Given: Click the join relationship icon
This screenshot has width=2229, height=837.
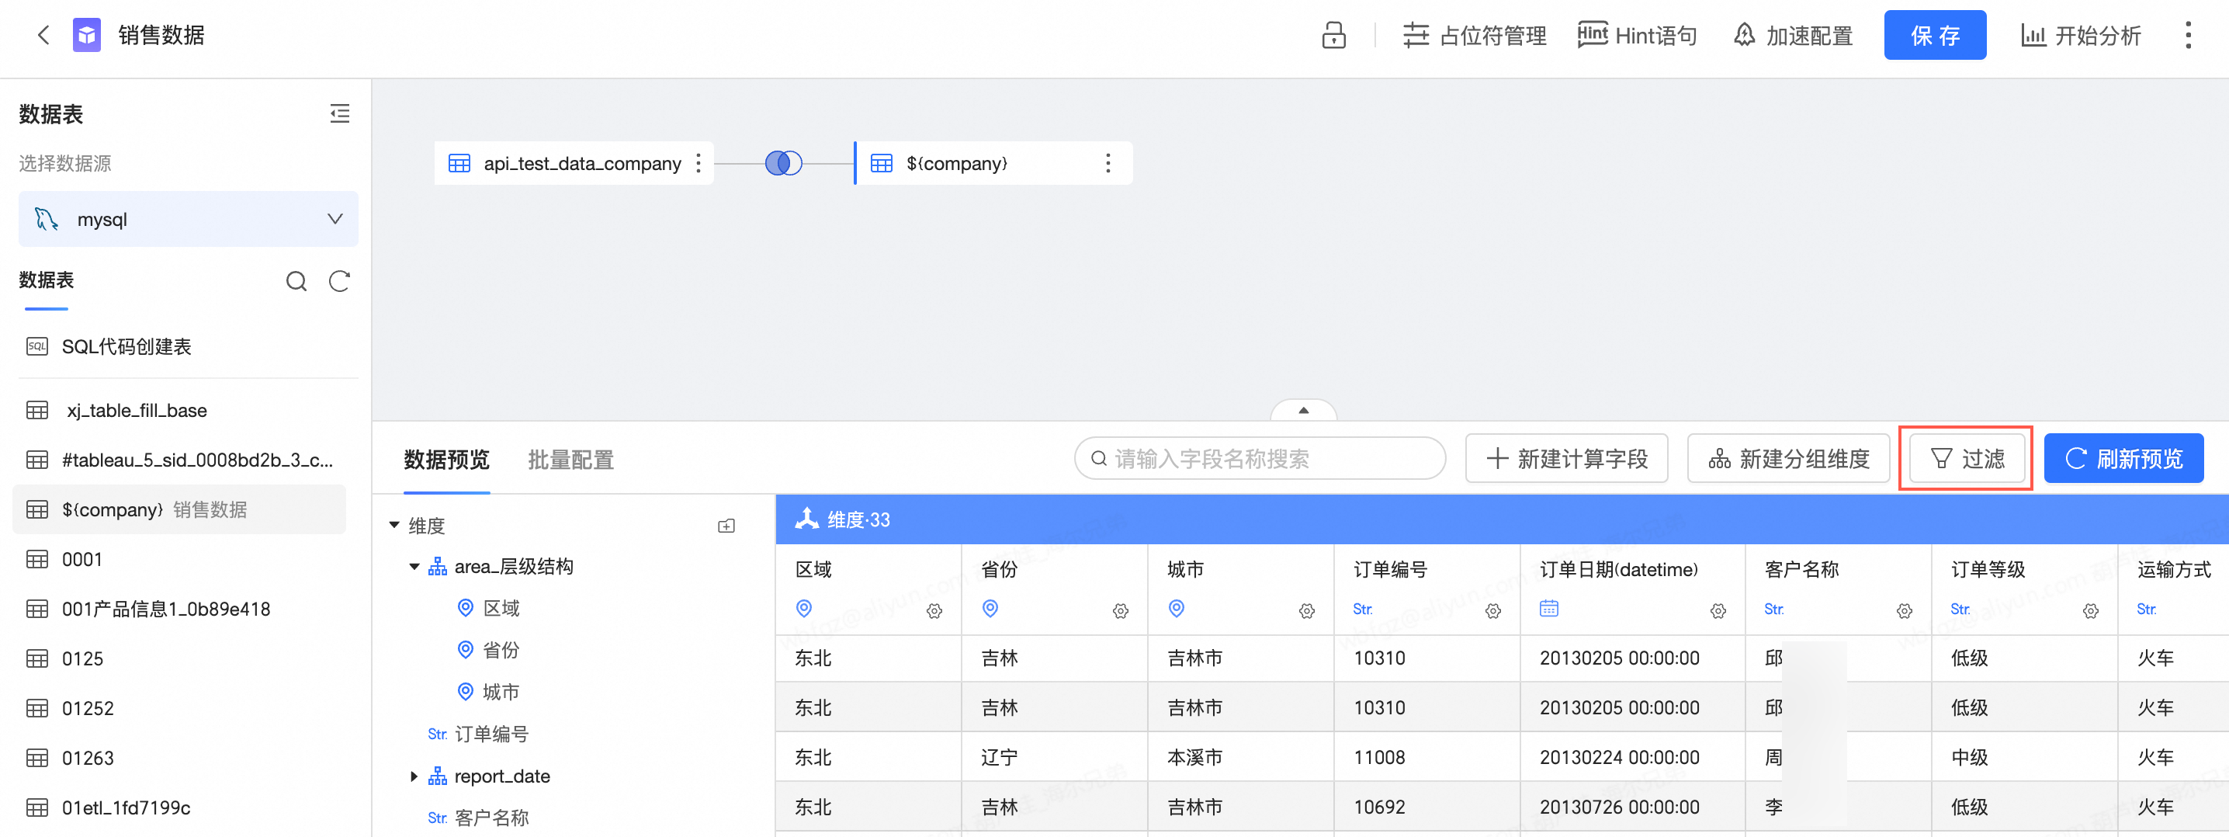Looking at the screenshot, I should [783, 163].
